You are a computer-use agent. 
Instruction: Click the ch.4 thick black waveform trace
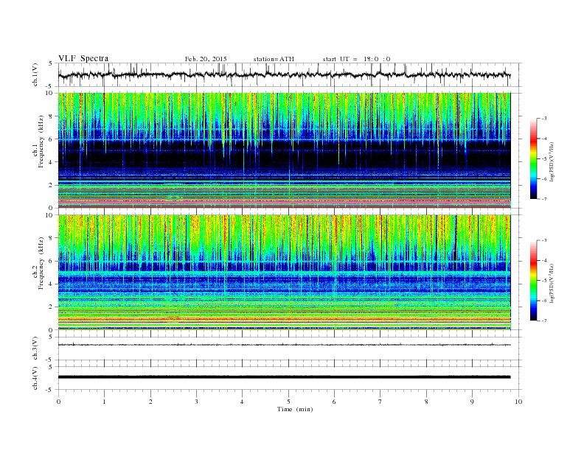(x=285, y=377)
